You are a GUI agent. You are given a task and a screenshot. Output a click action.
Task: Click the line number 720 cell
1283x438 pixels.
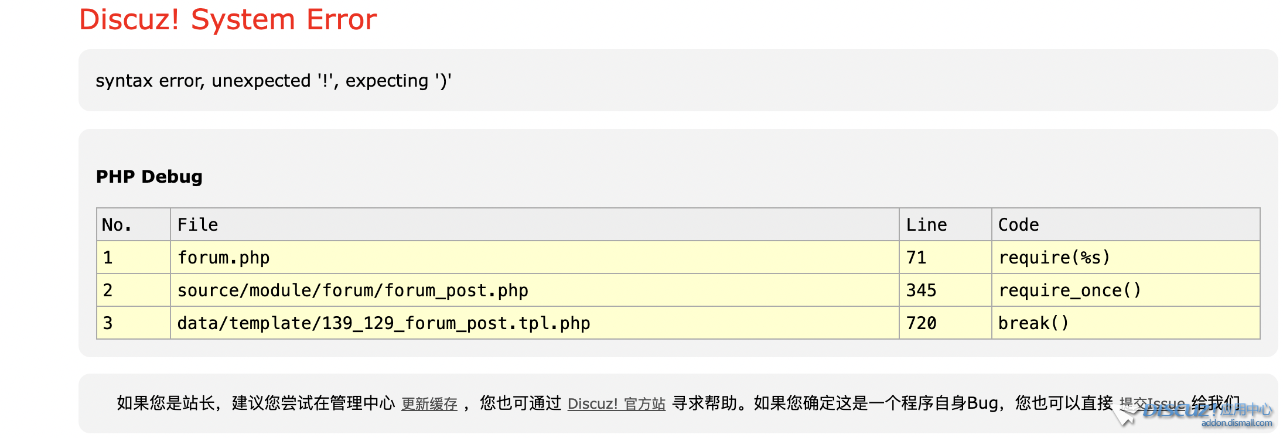coord(921,323)
